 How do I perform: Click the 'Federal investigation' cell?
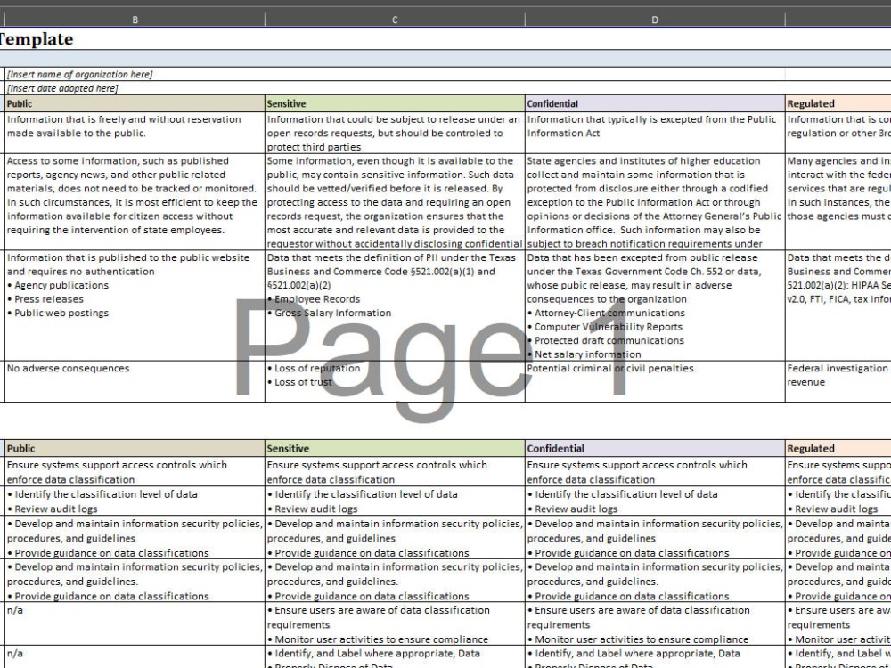838,381
